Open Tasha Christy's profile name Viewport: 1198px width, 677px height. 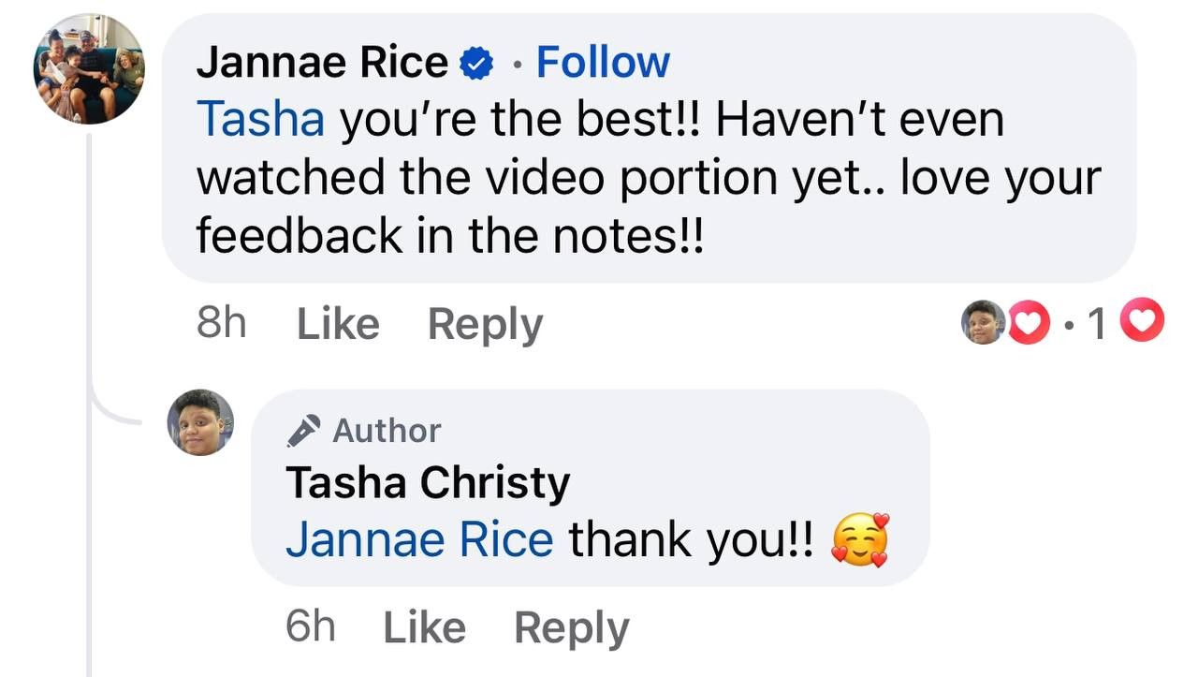point(428,483)
